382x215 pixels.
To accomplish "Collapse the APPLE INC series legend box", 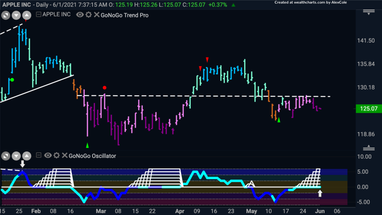I will pyautogui.click(x=38, y=15).
